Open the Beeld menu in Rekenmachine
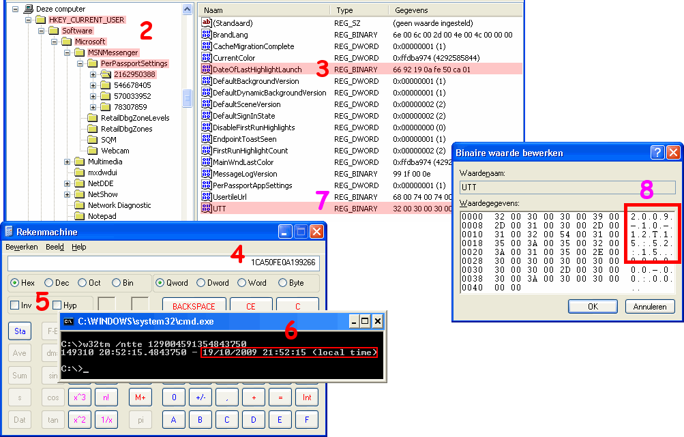 [x=55, y=247]
